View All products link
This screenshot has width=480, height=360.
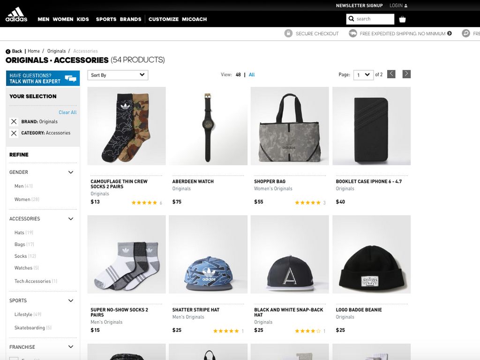[252, 75]
